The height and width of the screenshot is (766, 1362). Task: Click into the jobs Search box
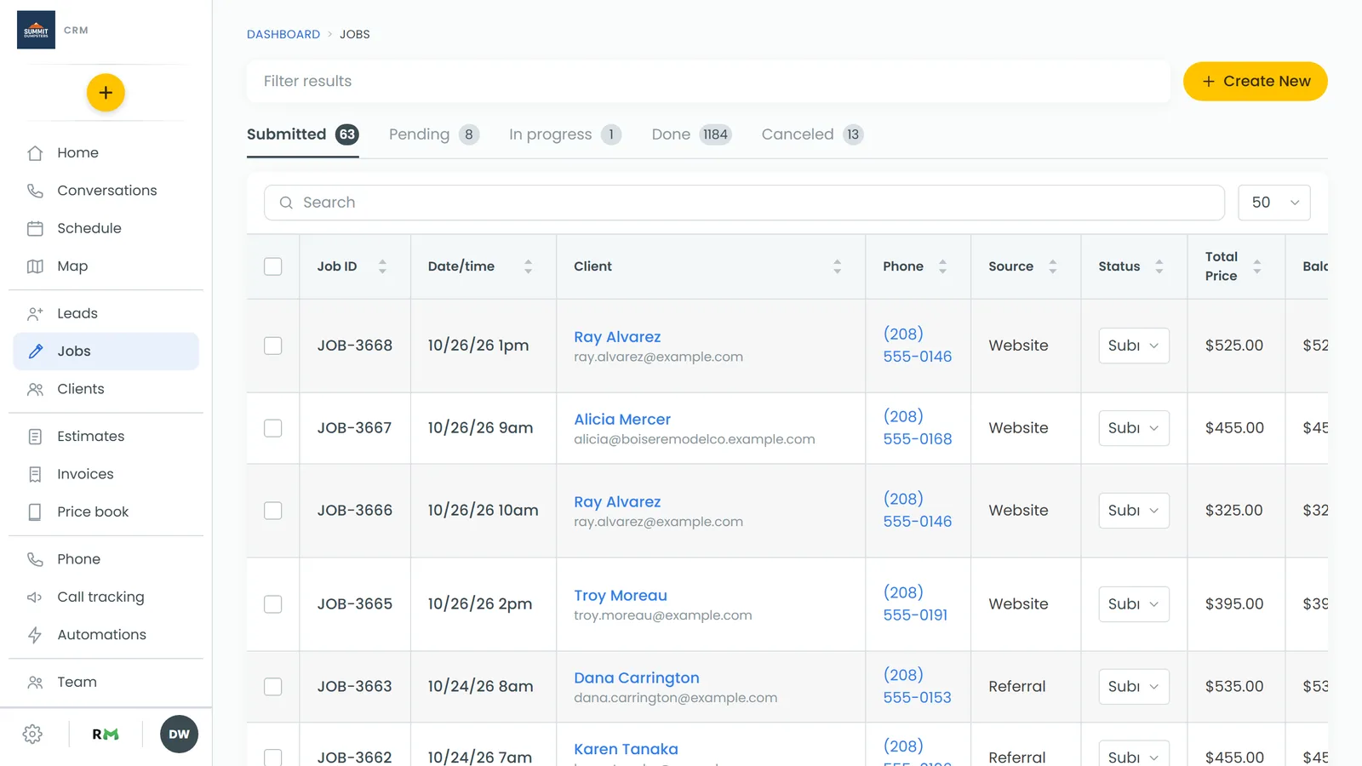tap(744, 203)
